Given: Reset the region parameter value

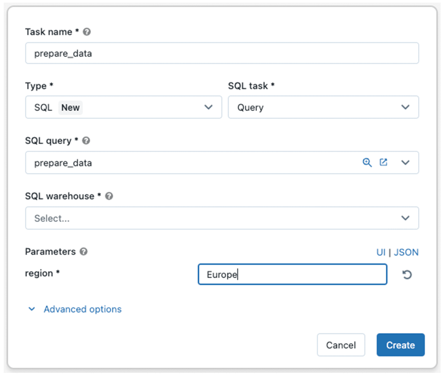Looking at the screenshot, I should [407, 275].
